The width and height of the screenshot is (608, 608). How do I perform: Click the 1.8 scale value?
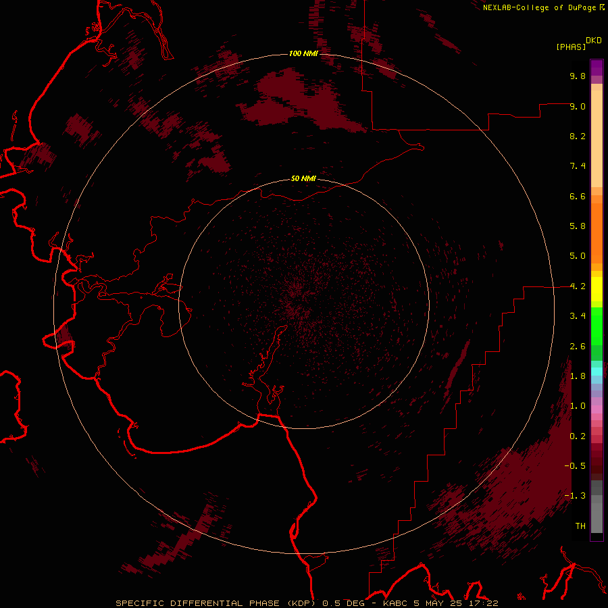pyautogui.click(x=578, y=376)
